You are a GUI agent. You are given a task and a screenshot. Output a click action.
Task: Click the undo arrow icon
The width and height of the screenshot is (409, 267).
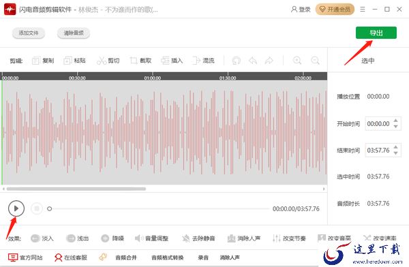coord(253,61)
